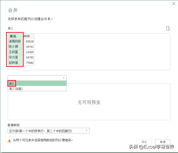Click the 确定 button
Viewport: 178px width, 153px height.
pyautogui.click(x=144, y=142)
